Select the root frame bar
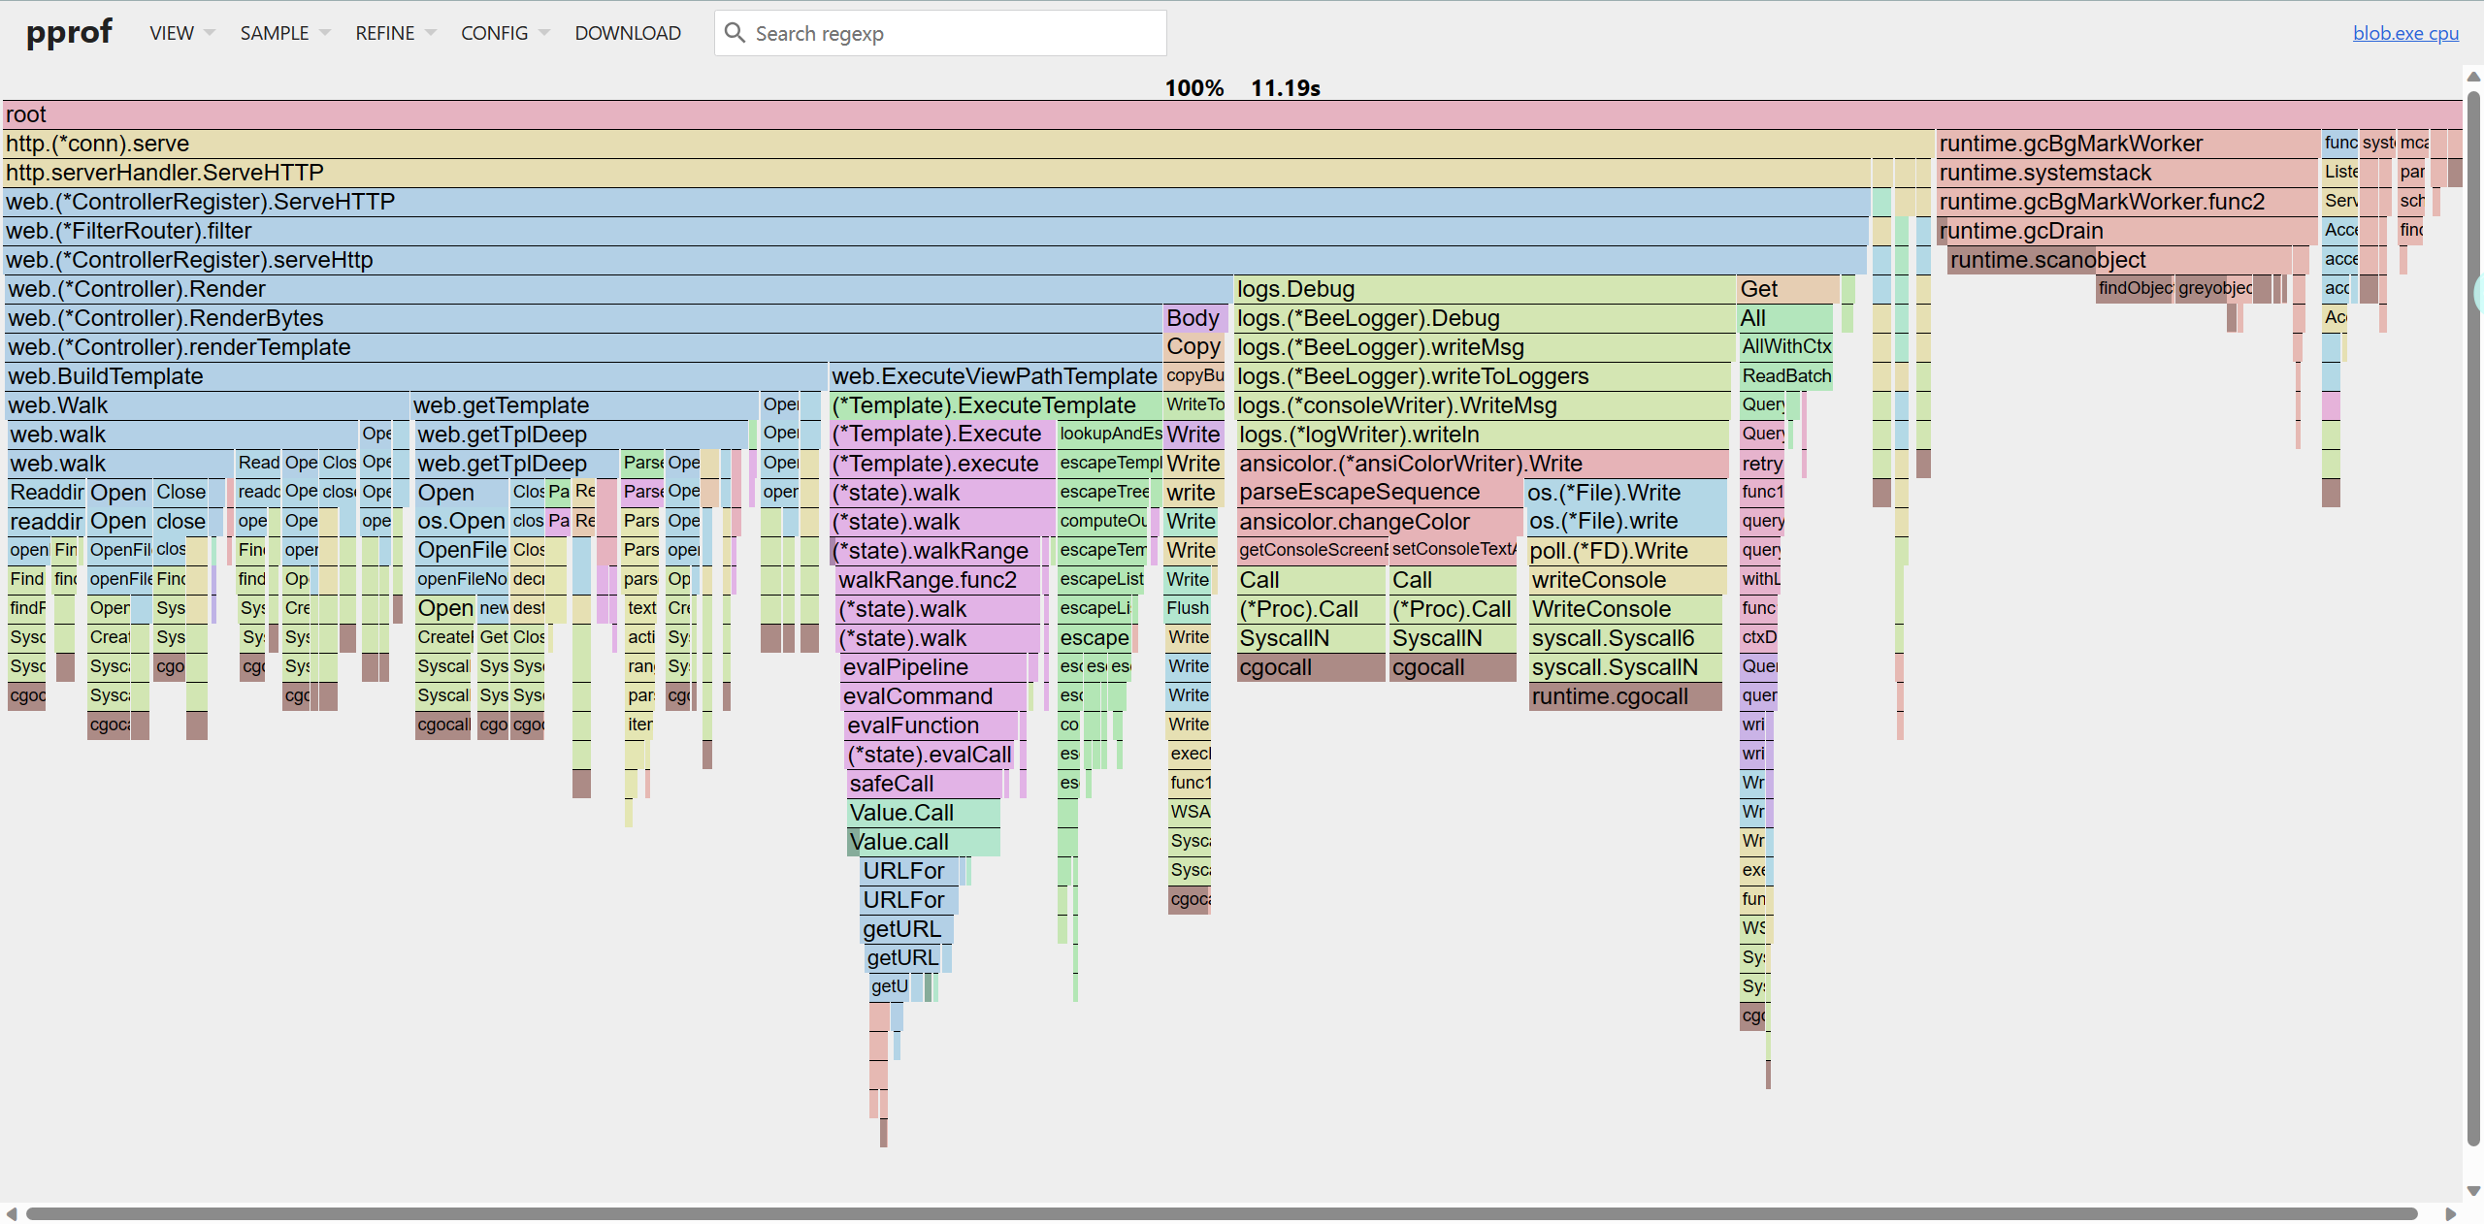Screen dimensions: 2484x1224 [x=1230, y=114]
